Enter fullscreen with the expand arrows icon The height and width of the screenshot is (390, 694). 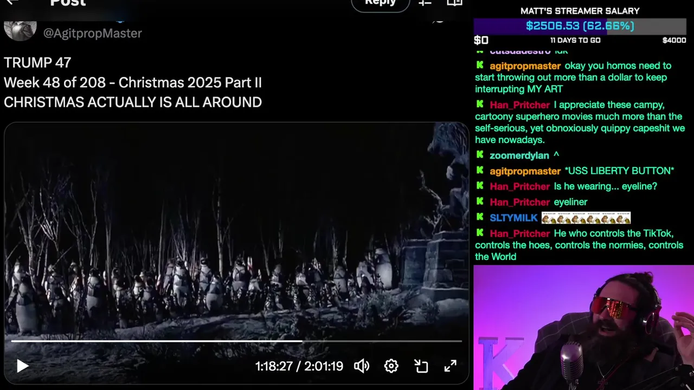pos(451,366)
